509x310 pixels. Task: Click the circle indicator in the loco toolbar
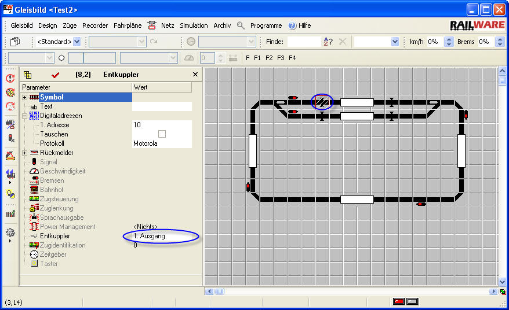click(61, 58)
